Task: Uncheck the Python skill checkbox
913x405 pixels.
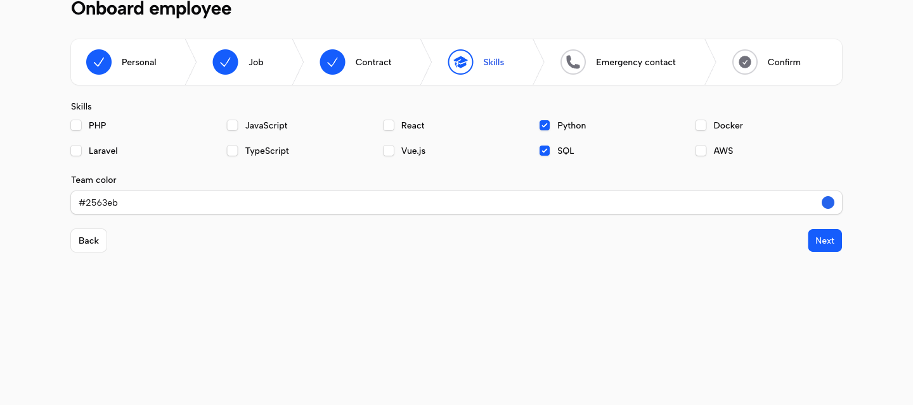Action: pyautogui.click(x=545, y=125)
